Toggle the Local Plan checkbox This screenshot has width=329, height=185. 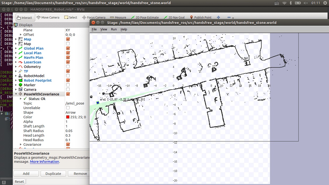[68, 53]
